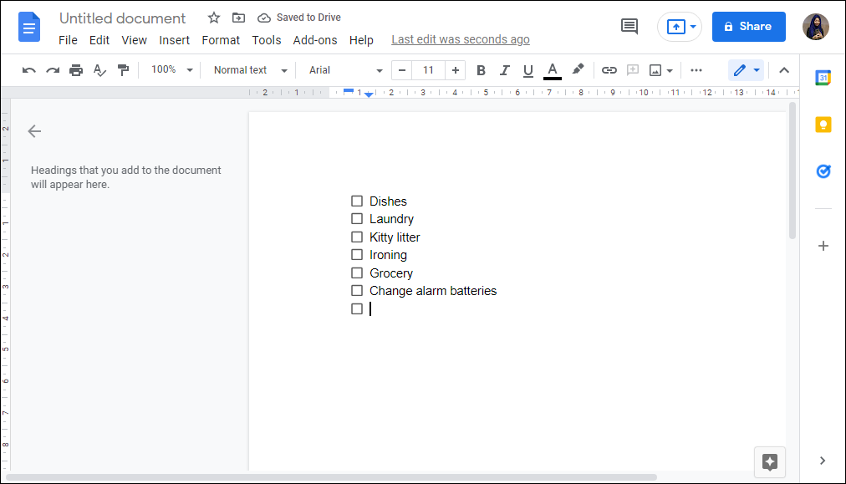Viewport: 846px width, 484px height.
Task: Open the Normal text styles dropdown
Action: click(250, 70)
